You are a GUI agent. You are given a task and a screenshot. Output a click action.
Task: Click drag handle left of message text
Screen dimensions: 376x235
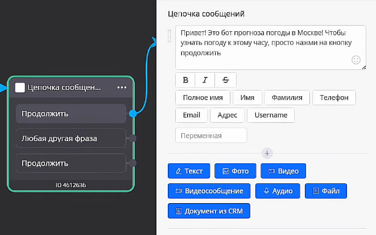[169, 35]
